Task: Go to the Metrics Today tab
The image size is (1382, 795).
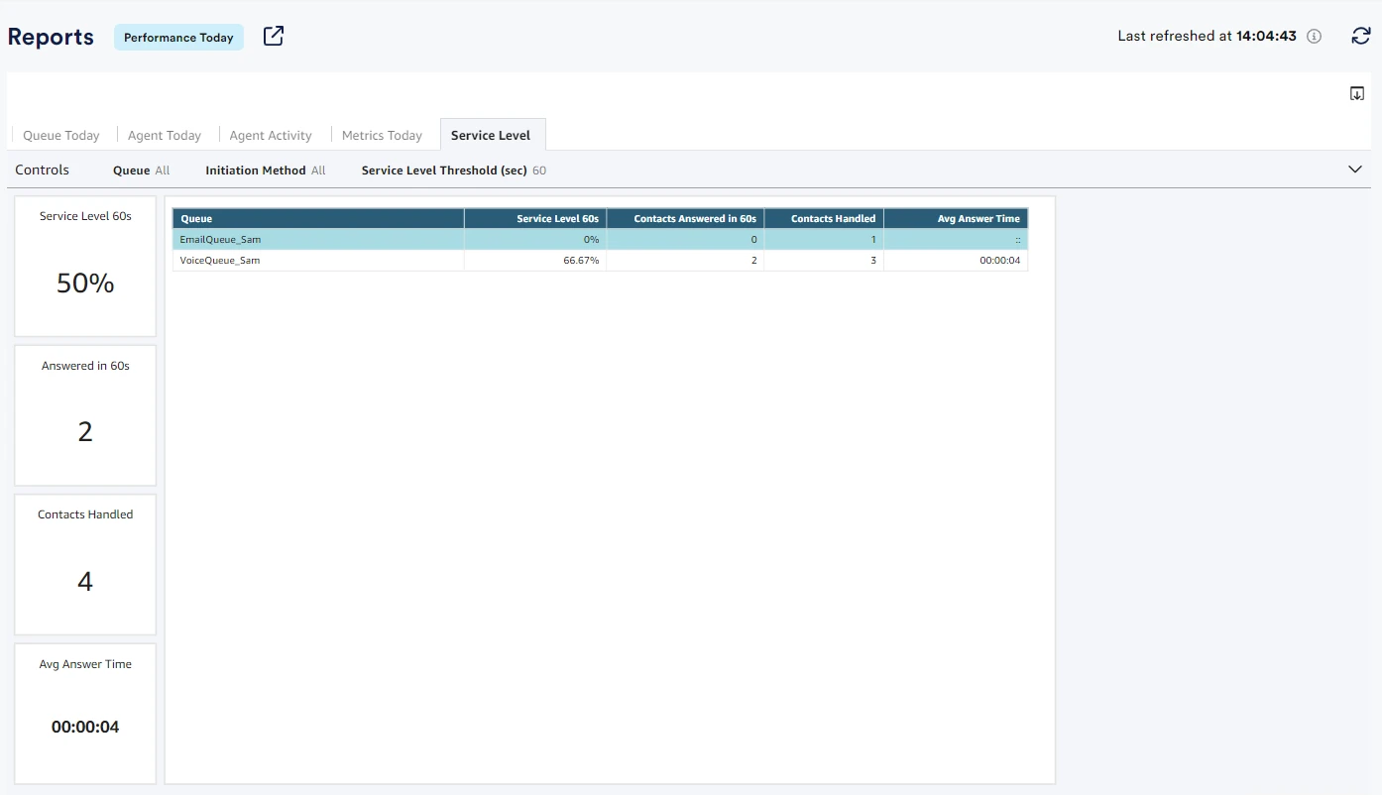Action: (x=382, y=136)
